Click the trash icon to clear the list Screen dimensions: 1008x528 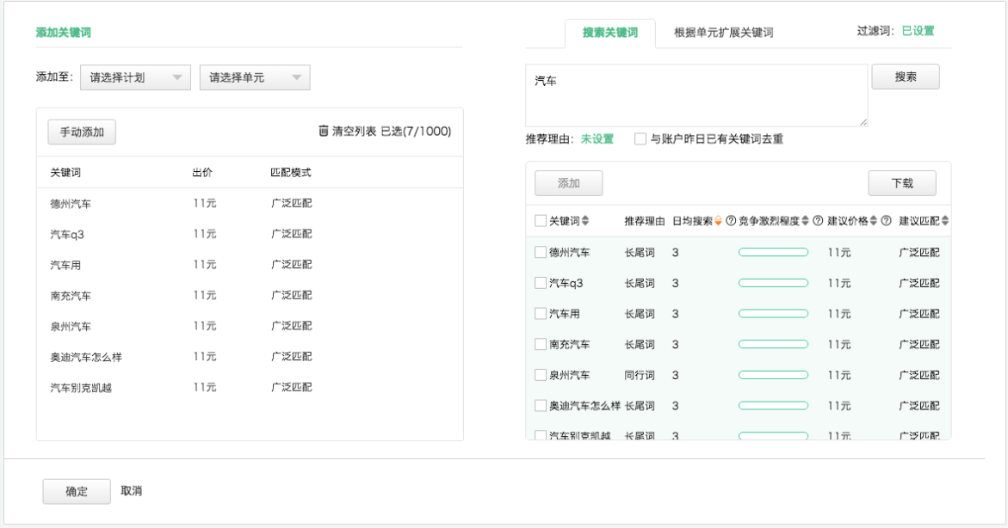tap(324, 131)
